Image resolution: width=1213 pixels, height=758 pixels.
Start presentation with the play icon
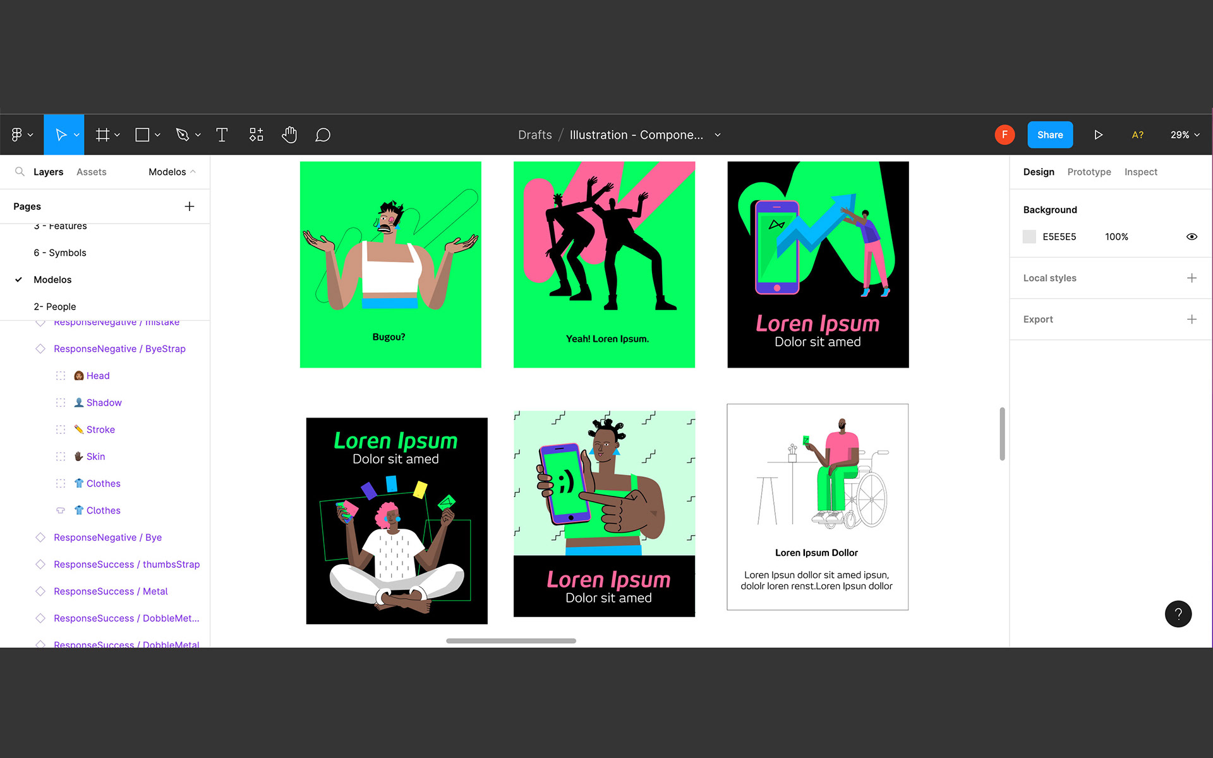tap(1098, 135)
